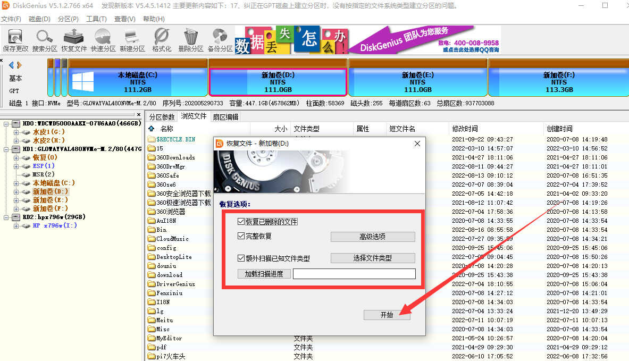Go to next disk with orange right arrow

point(19,65)
